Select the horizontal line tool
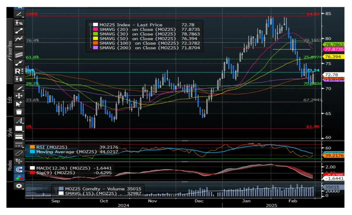The width and height of the screenshot is (352, 215). [x=19, y=47]
